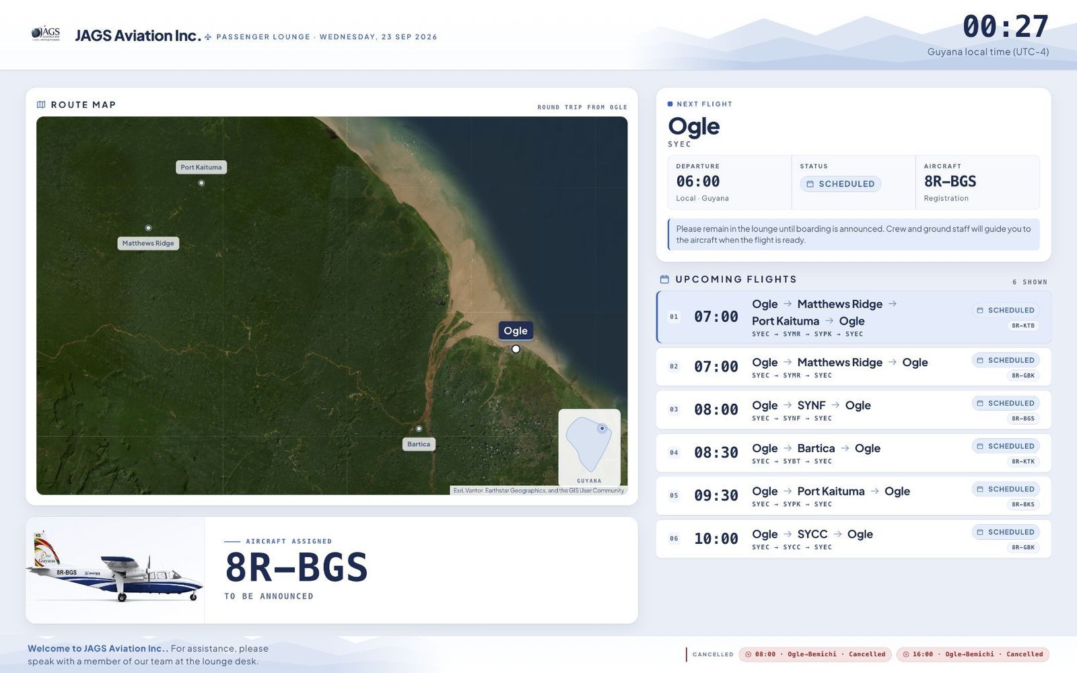
Task: Click the 'Round trip from Ogle' caption
Action: [x=582, y=108]
